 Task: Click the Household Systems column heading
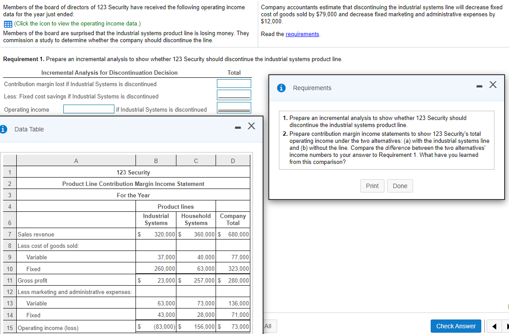196,220
